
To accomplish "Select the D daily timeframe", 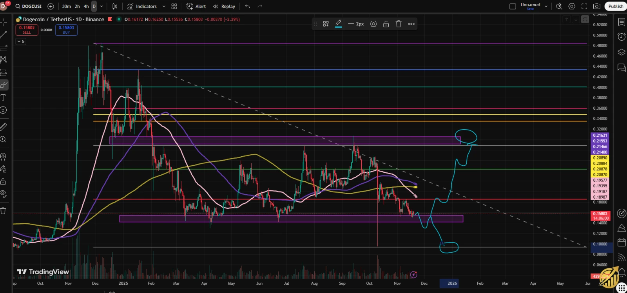I will (x=94, y=6).
